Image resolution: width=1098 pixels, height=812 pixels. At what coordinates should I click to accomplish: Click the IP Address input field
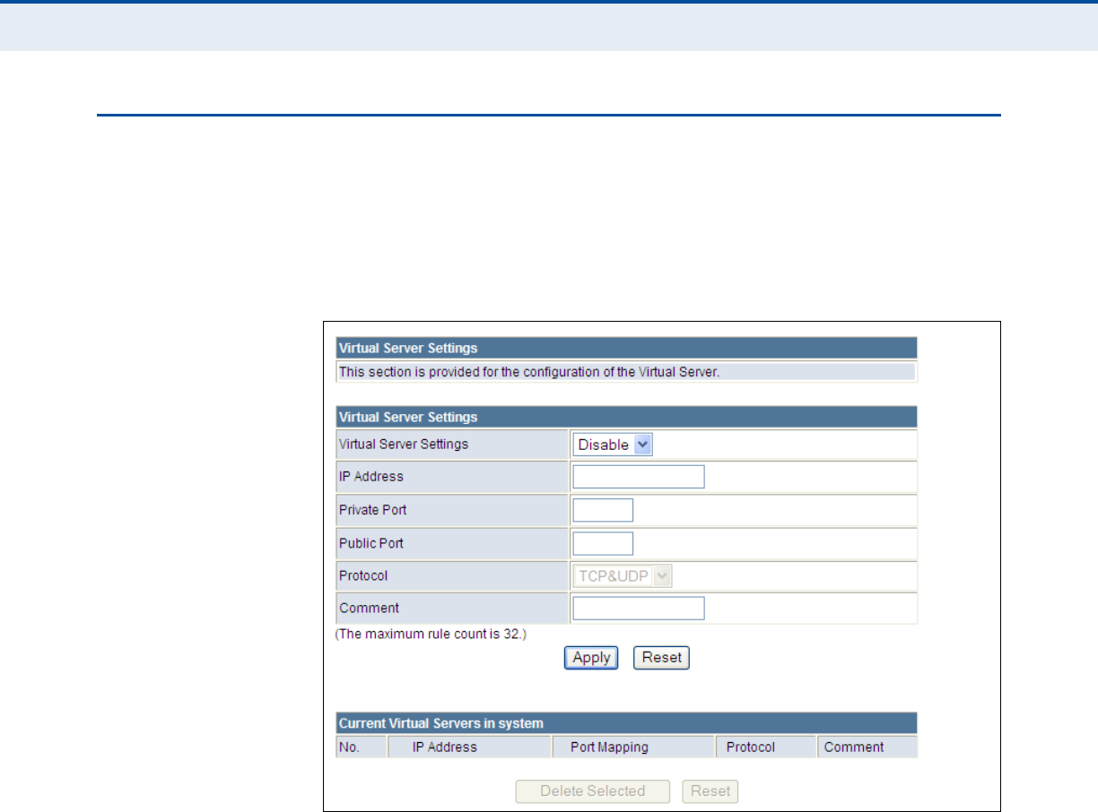(x=639, y=477)
